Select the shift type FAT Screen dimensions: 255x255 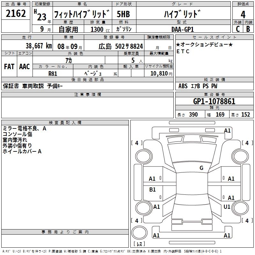click(9, 67)
